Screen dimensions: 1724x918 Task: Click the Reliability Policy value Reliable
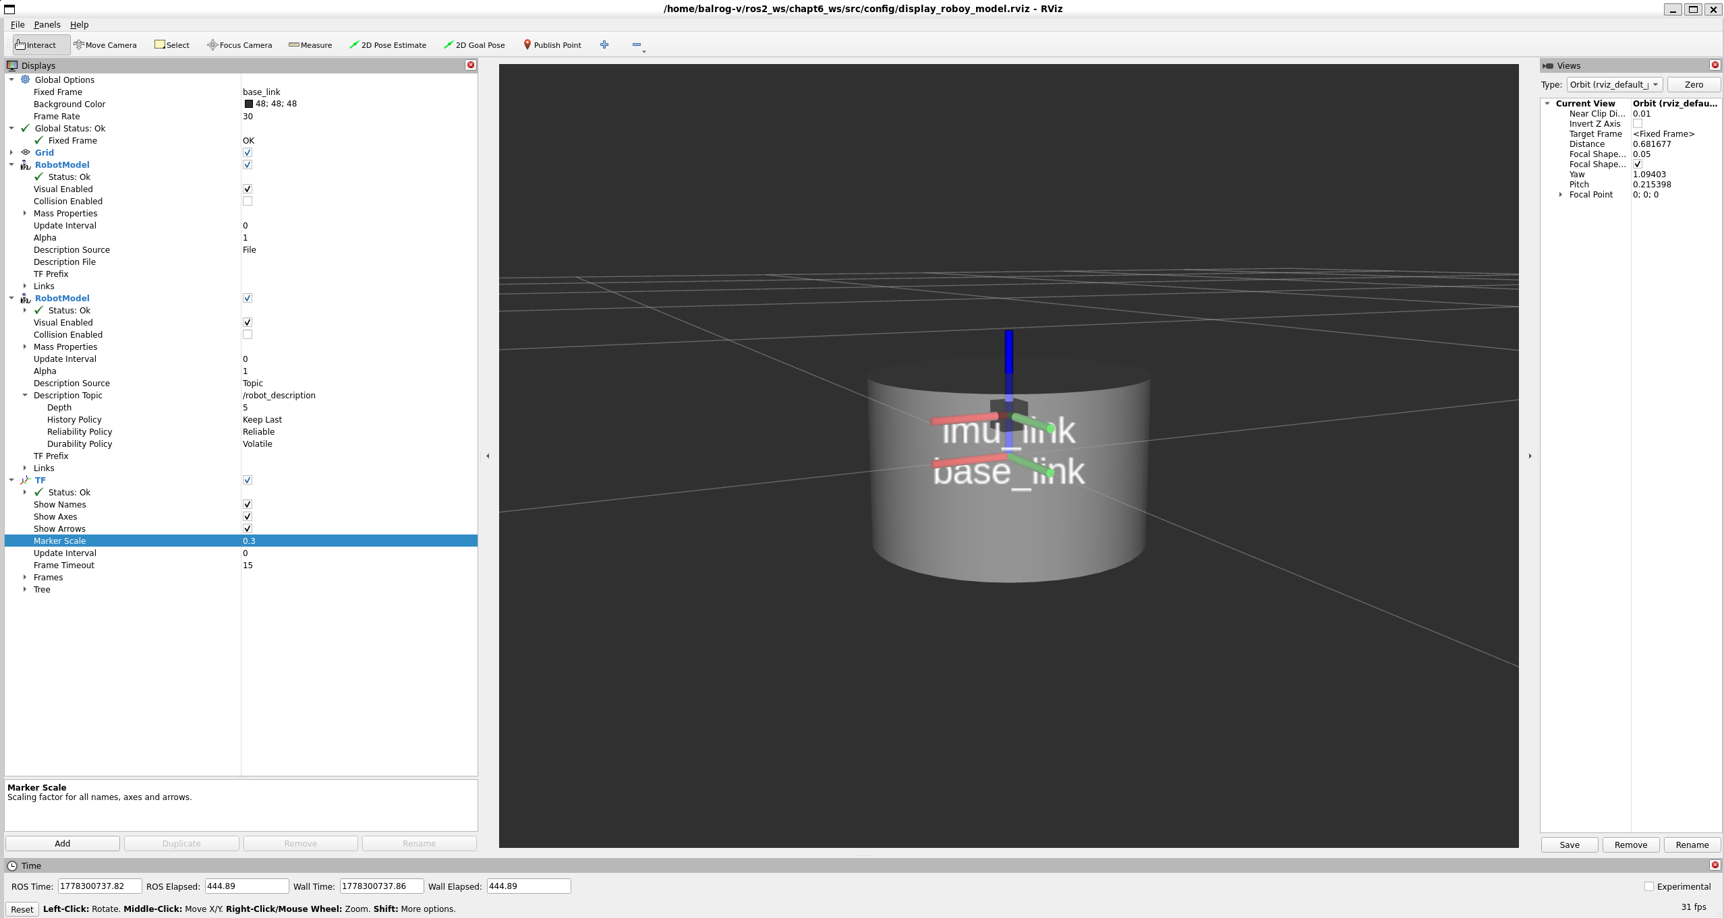point(259,431)
